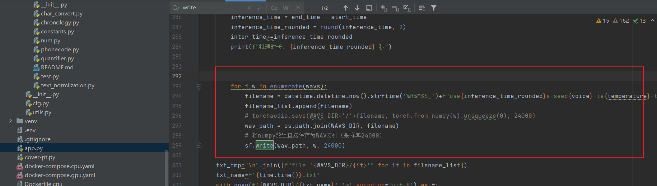The width and height of the screenshot is (657, 186).
Task: Click YML icon beside docker-compose.cpu.yaml
Action: [20, 166]
